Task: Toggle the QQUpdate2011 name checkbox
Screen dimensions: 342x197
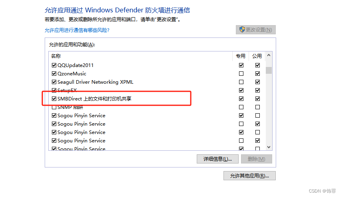Action: pyautogui.click(x=54, y=65)
